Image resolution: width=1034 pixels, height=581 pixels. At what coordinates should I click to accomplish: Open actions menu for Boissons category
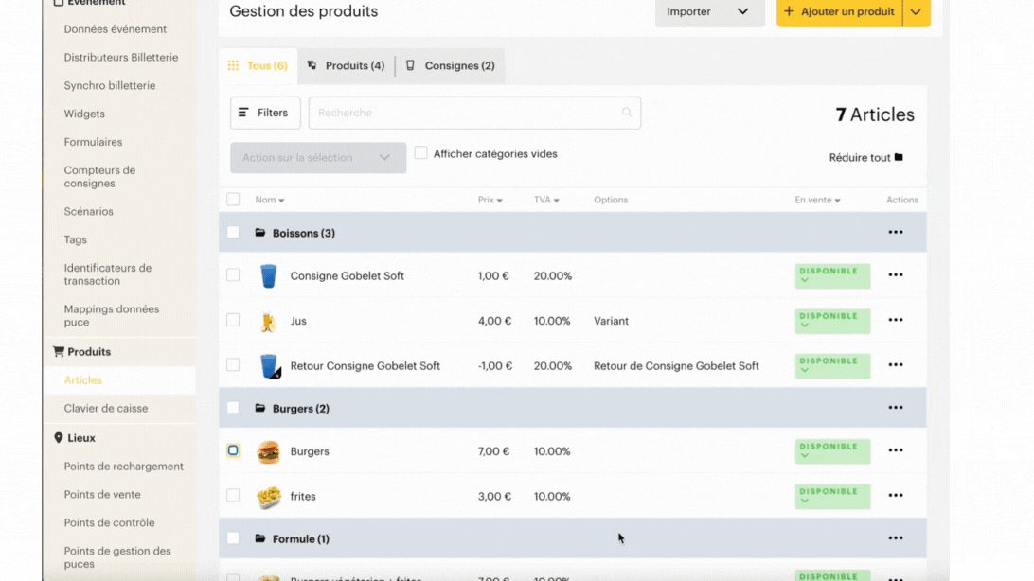(x=895, y=233)
